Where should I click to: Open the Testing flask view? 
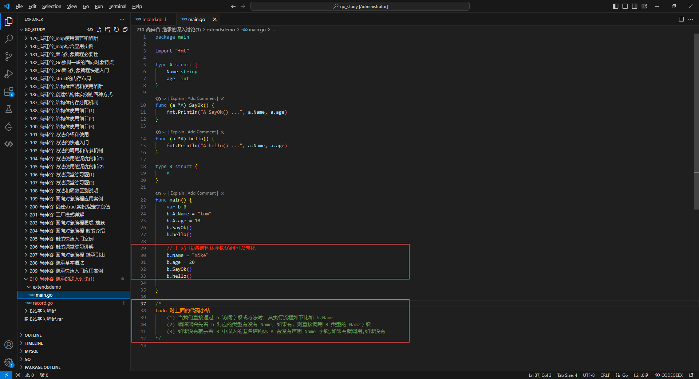[x=9, y=109]
